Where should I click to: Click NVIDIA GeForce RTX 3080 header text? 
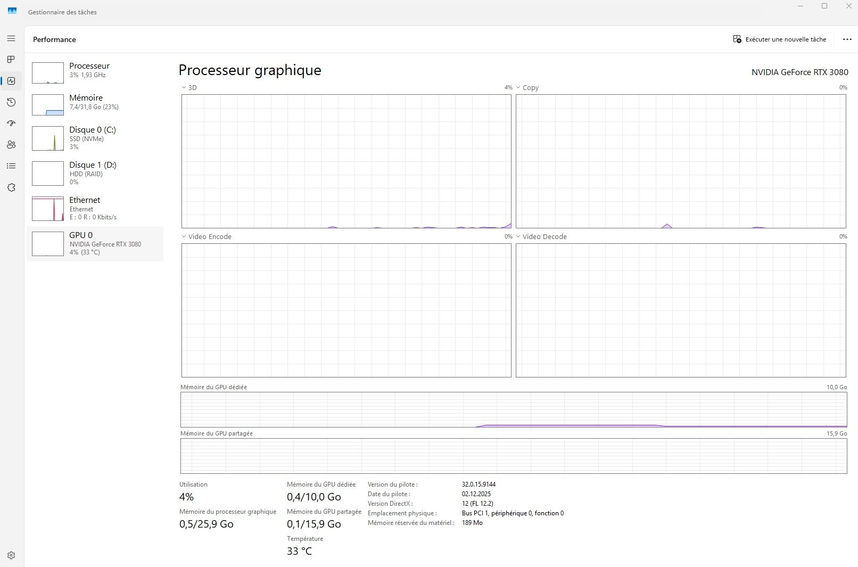pyautogui.click(x=799, y=72)
